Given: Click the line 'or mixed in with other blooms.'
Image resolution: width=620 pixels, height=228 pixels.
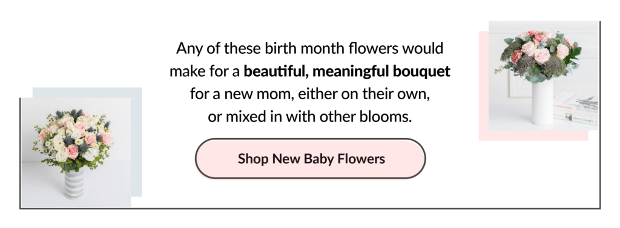Looking at the screenshot, I should tap(310, 117).
